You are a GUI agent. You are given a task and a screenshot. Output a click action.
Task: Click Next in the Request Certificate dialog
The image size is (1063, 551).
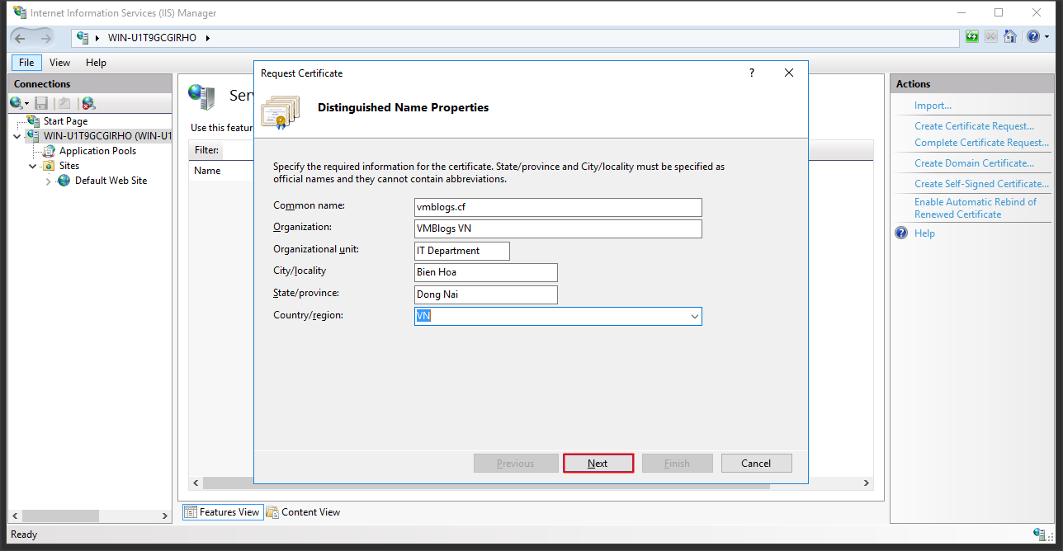(x=598, y=464)
